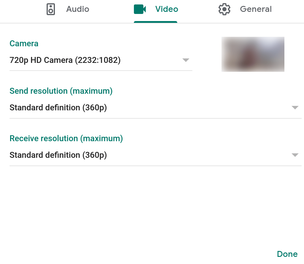The height and width of the screenshot is (264, 304).
Task: Expand the Send resolution dropdown
Action: (295, 107)
